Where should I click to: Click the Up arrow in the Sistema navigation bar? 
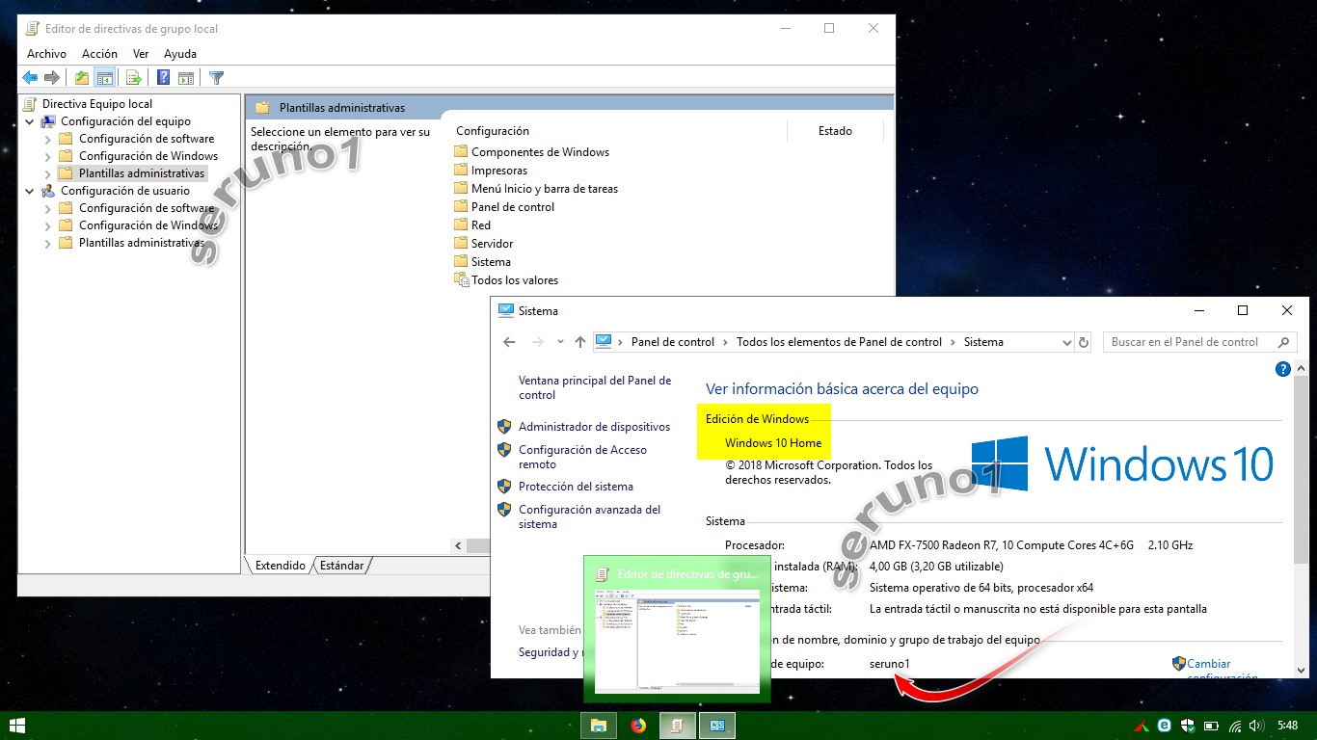[579, 342]
